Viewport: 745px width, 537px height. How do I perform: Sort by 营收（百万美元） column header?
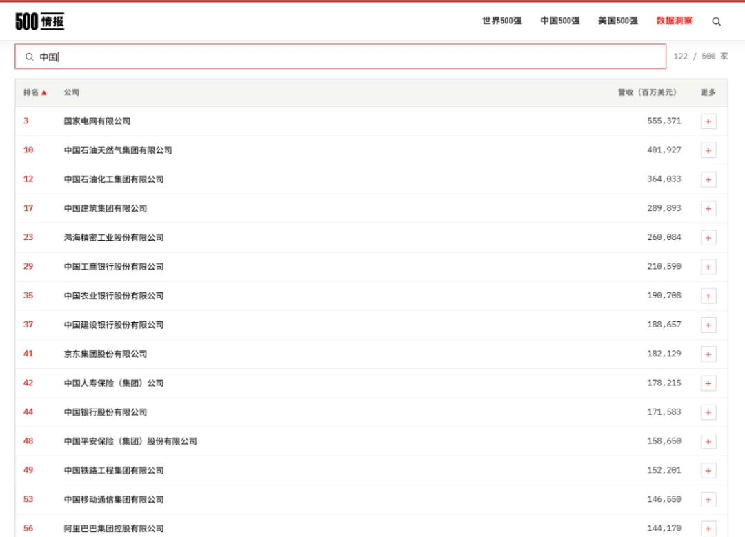(647, 92)
